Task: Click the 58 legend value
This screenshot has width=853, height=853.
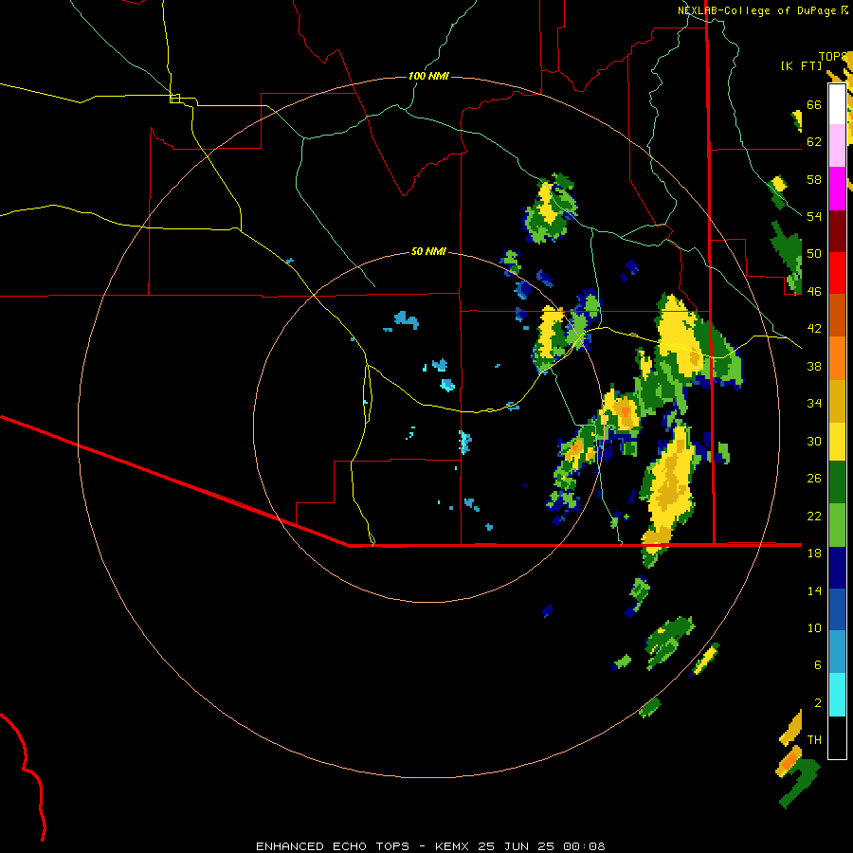Action: point(814,179)
